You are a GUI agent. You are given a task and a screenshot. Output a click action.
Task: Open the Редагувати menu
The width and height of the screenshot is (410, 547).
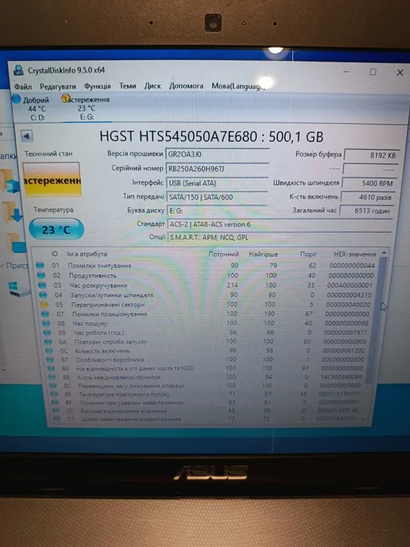point(58,86)
